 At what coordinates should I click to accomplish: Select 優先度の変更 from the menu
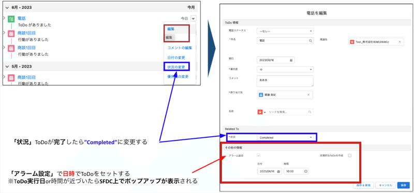tap(178, 77)
